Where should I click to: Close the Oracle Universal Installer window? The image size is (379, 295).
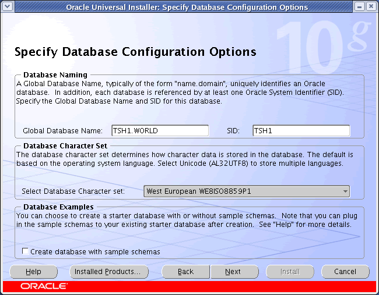[x=371, y=6]
